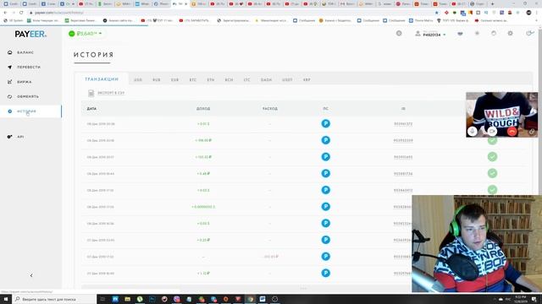Click the Расход column header
Screen dimensions: 542x304
[x=270, y=109]
